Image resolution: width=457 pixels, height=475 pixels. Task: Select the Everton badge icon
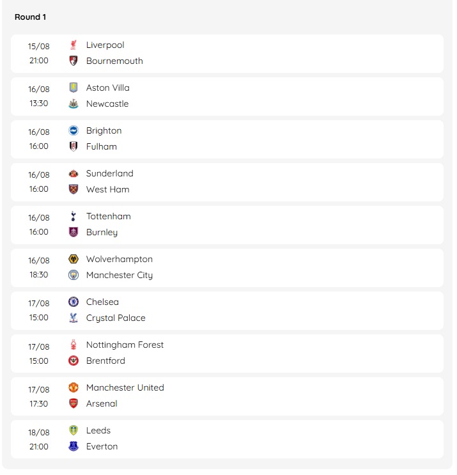pos(74,446)
